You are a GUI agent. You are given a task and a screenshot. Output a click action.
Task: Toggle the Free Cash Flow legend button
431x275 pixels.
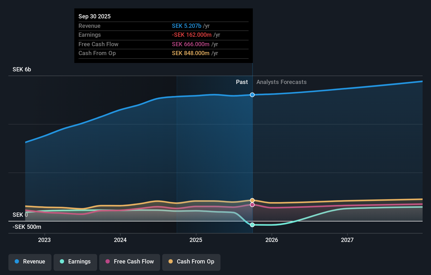click(130, 262)
